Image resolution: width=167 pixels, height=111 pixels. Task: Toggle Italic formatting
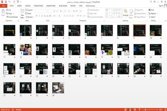click(39, 16)
